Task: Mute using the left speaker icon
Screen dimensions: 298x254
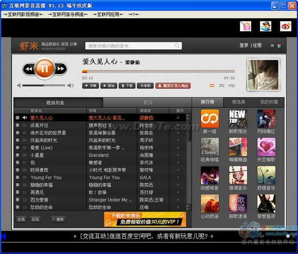Action: coord(19,86)
